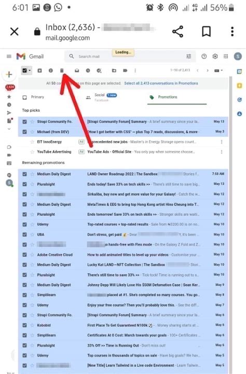Uncheck Adobe Creative Cloud email
This screenshot has height=374, width=246.
click(24, 255)
